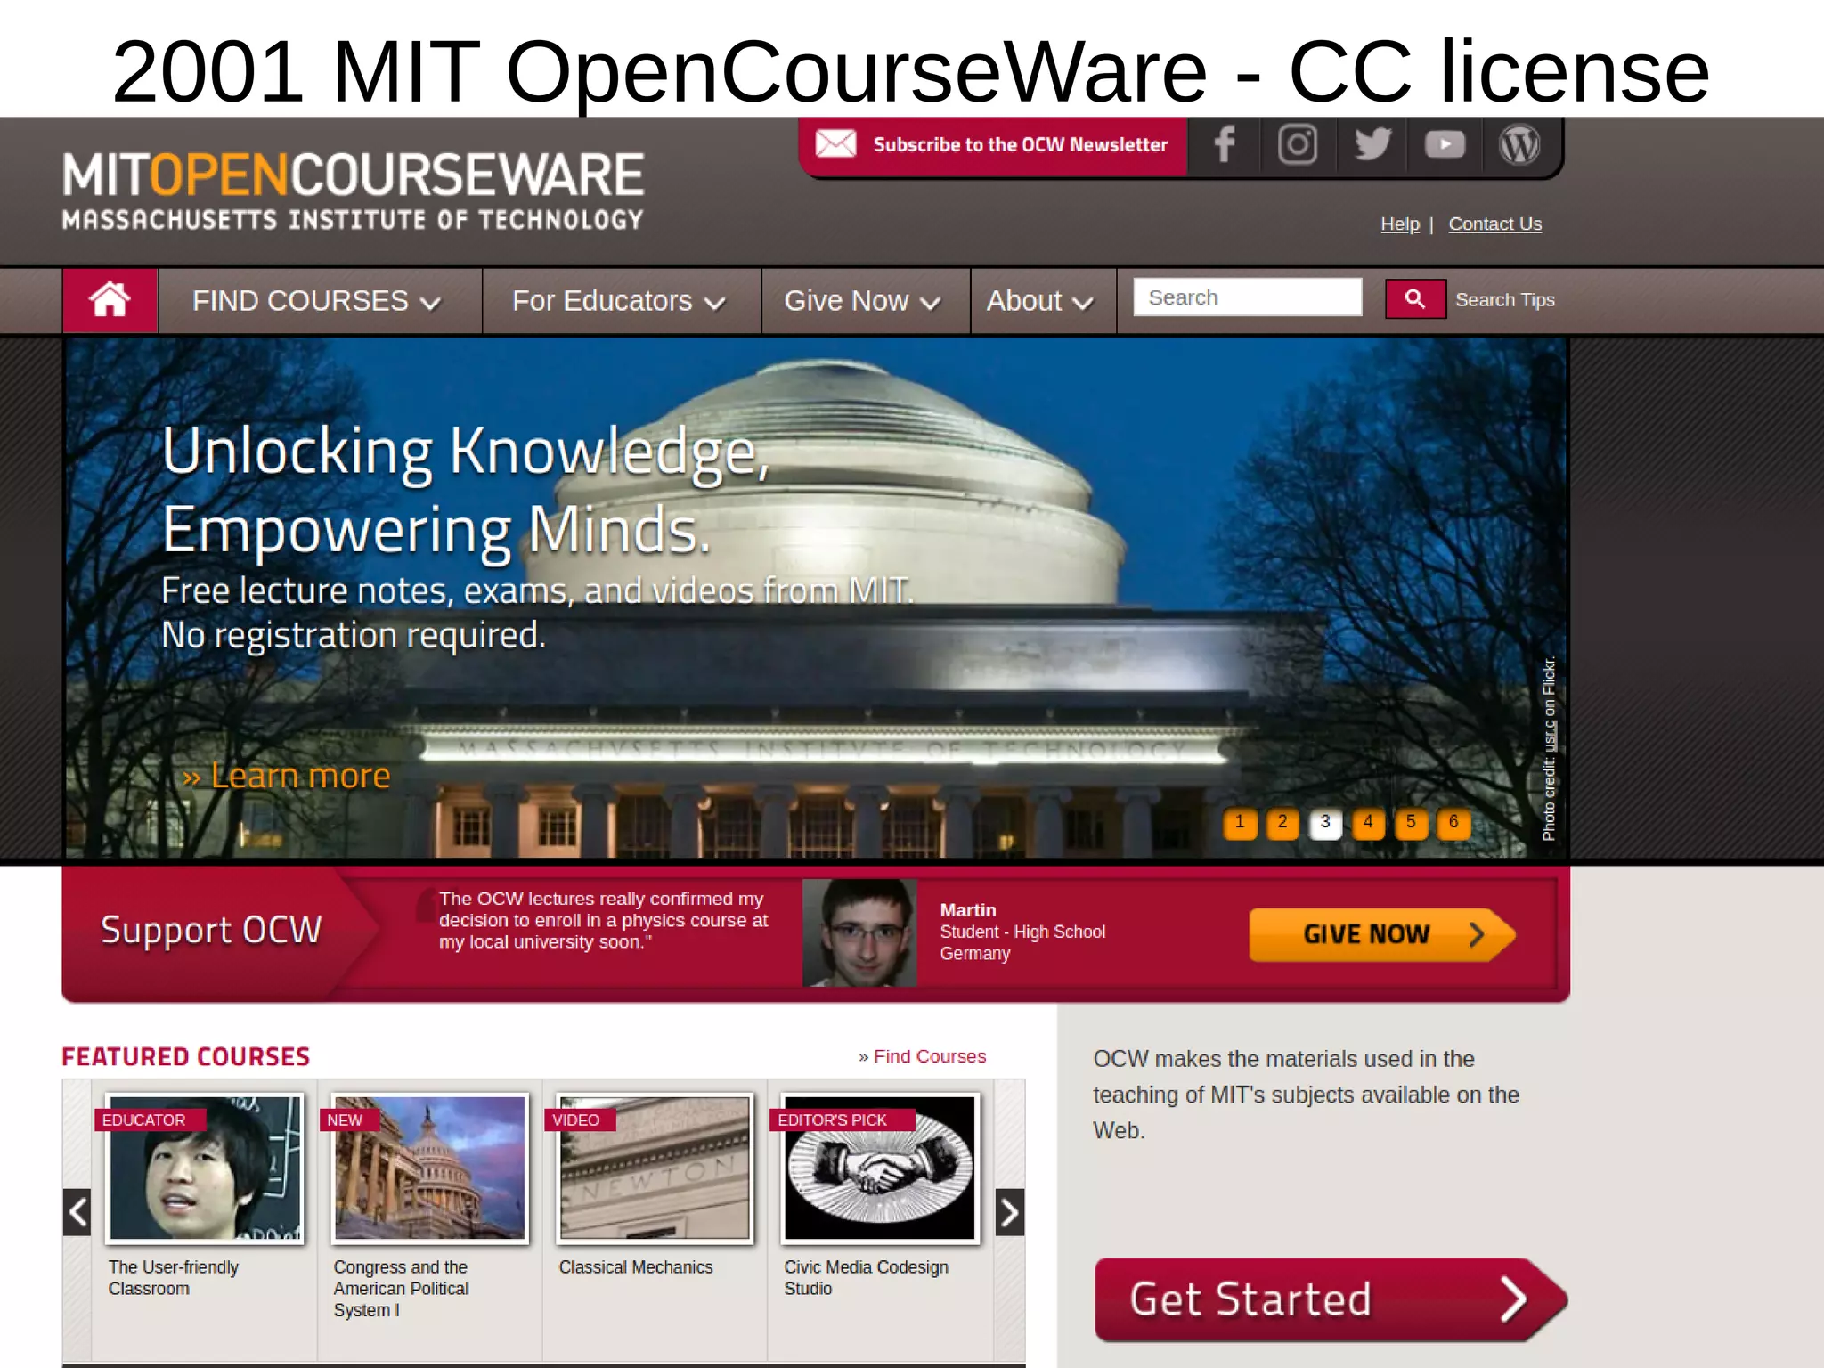Click Martin's testimonial photo
The width and height of the screenshot is (1824, 1368).
859,932
